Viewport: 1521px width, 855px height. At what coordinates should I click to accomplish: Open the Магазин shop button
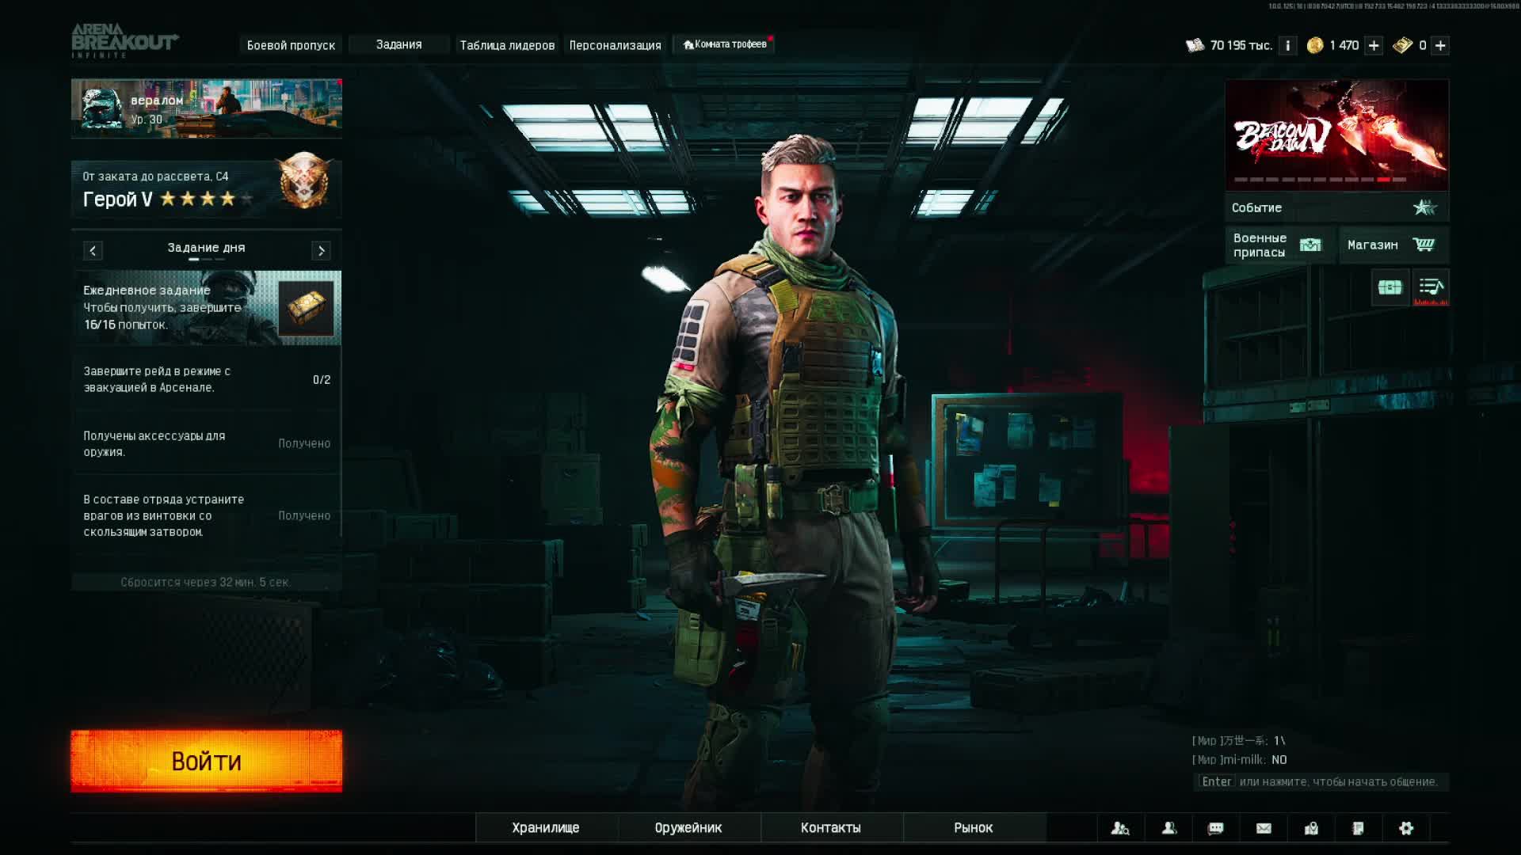pyautogui.click(x=1392, y=245)
